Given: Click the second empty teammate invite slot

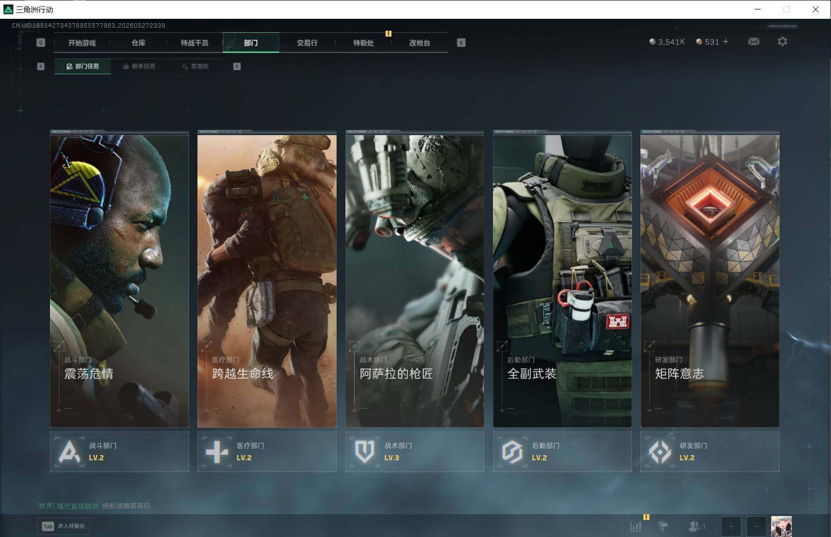Looking at the screenshot, I should (x=756, y=526).
